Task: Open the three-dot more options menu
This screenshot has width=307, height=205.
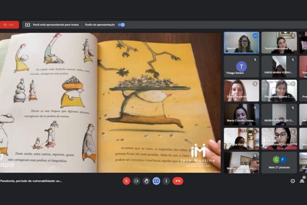Action: coord(166,181)
